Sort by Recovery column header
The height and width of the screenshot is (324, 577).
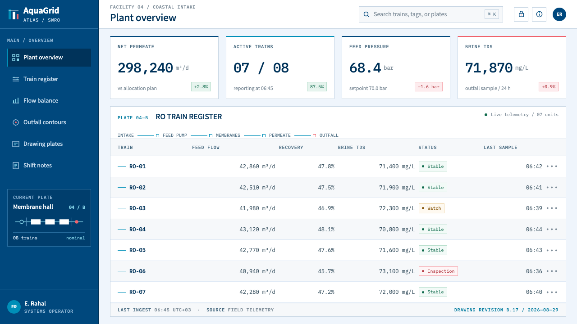tap(291, 148)
